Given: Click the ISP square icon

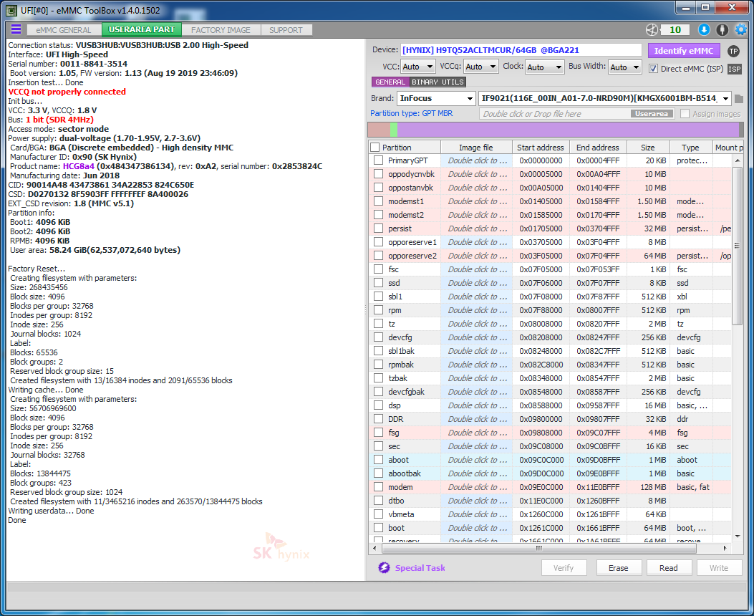Looking at the screenshot, I should pyautogui.click(x=734, y=69).
